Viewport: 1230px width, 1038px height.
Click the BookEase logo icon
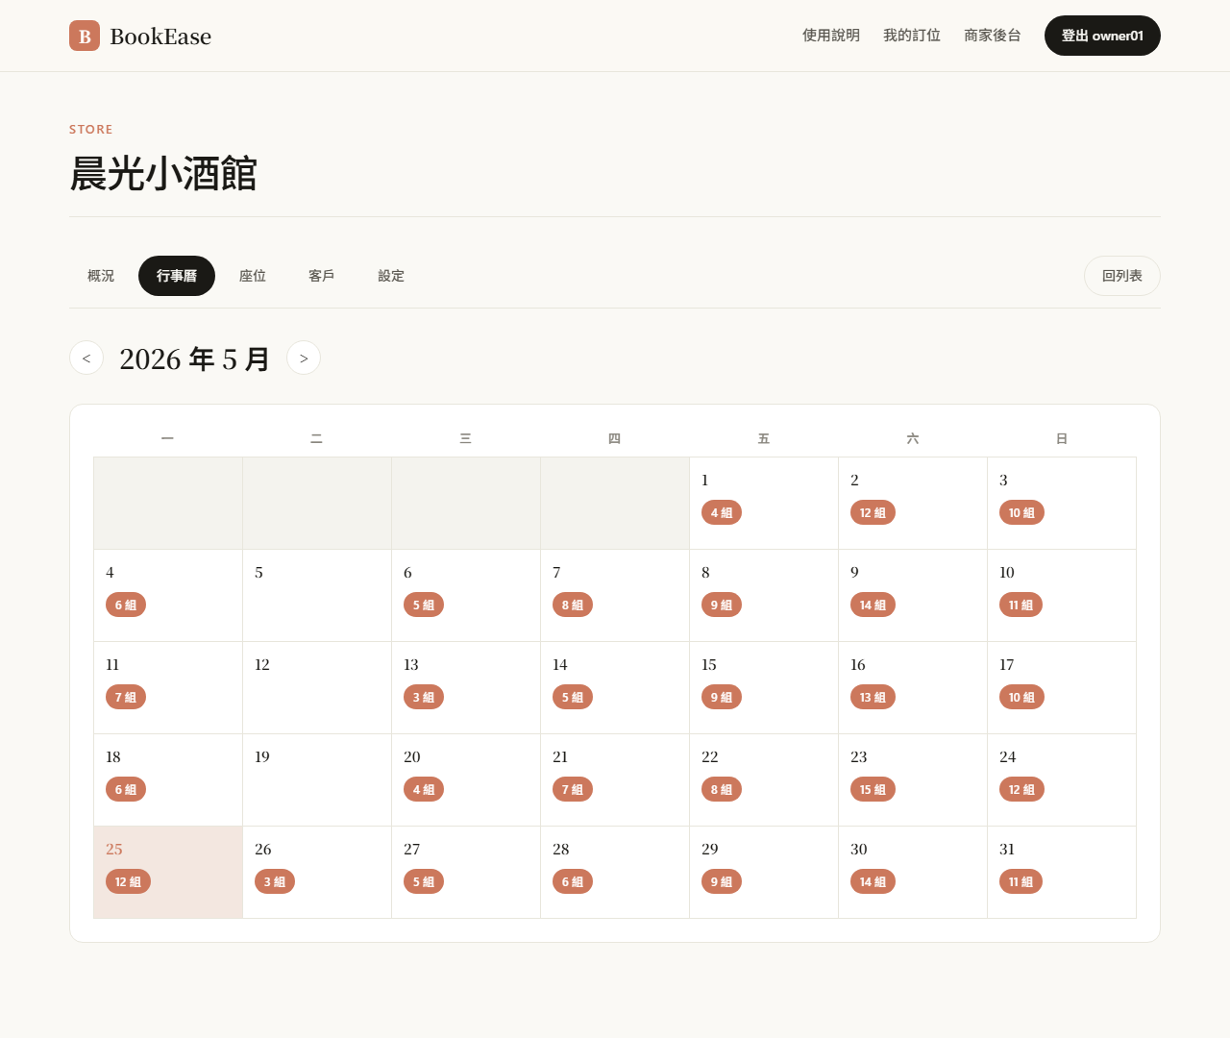pos(85,36)
